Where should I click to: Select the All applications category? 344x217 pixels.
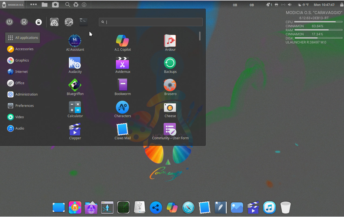pos(23,38)
